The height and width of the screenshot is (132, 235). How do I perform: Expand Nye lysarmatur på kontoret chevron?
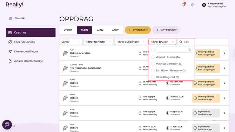pyautogui.click(x=224, y=68)
